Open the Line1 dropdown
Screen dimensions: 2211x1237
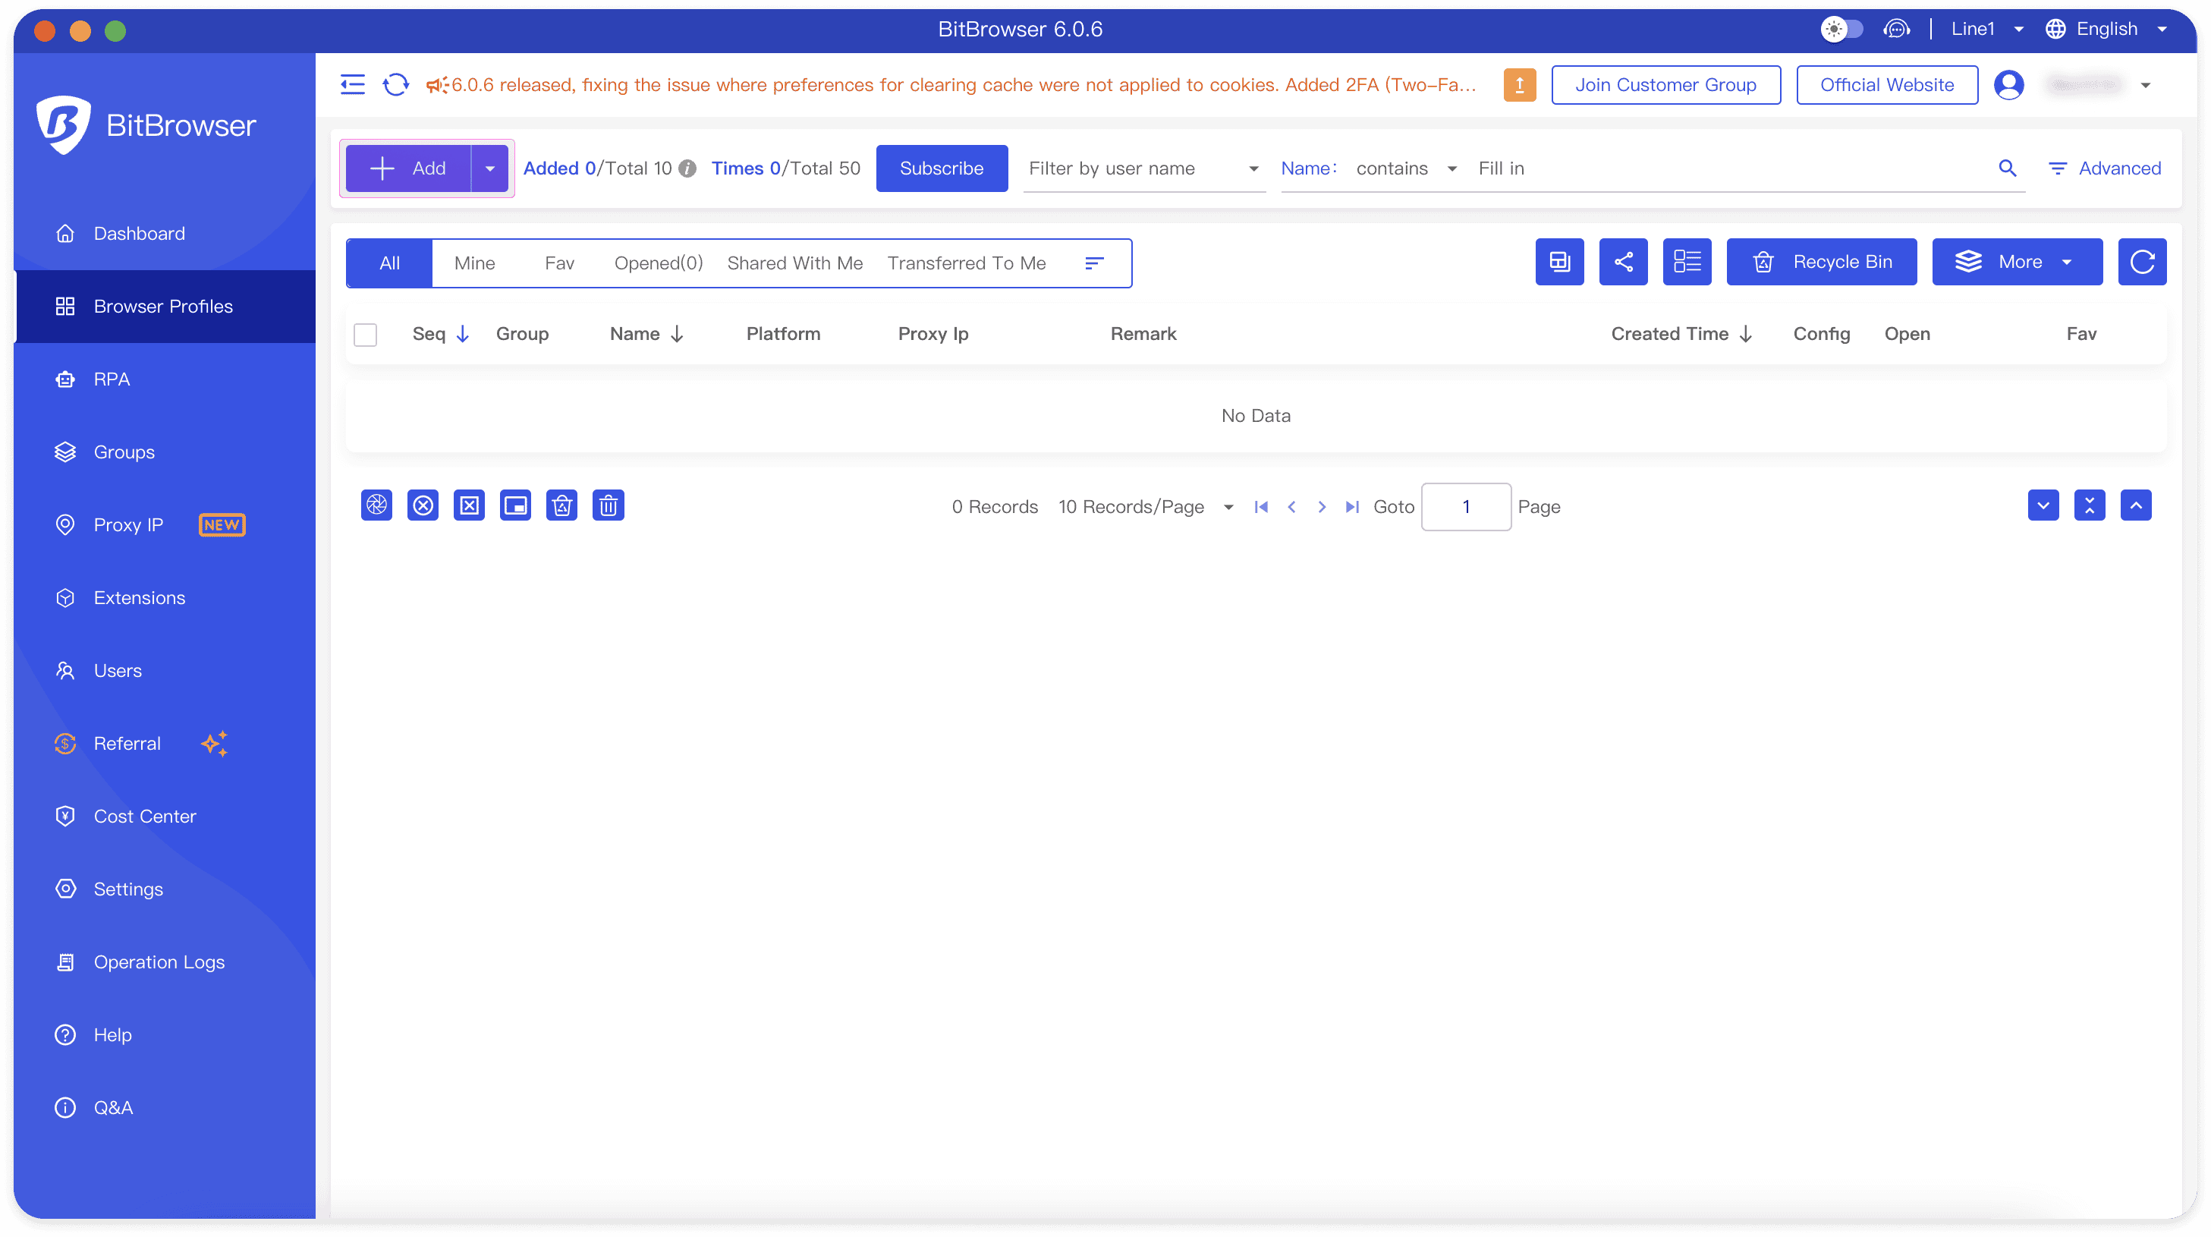pyautogui.click(x=1987, y=29)
